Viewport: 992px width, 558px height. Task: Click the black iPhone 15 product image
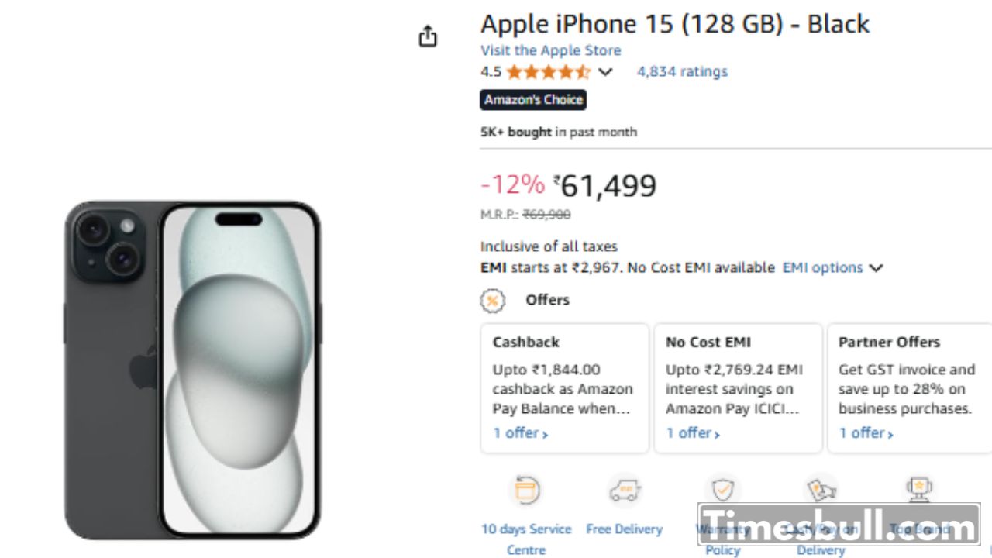(192, 370)
